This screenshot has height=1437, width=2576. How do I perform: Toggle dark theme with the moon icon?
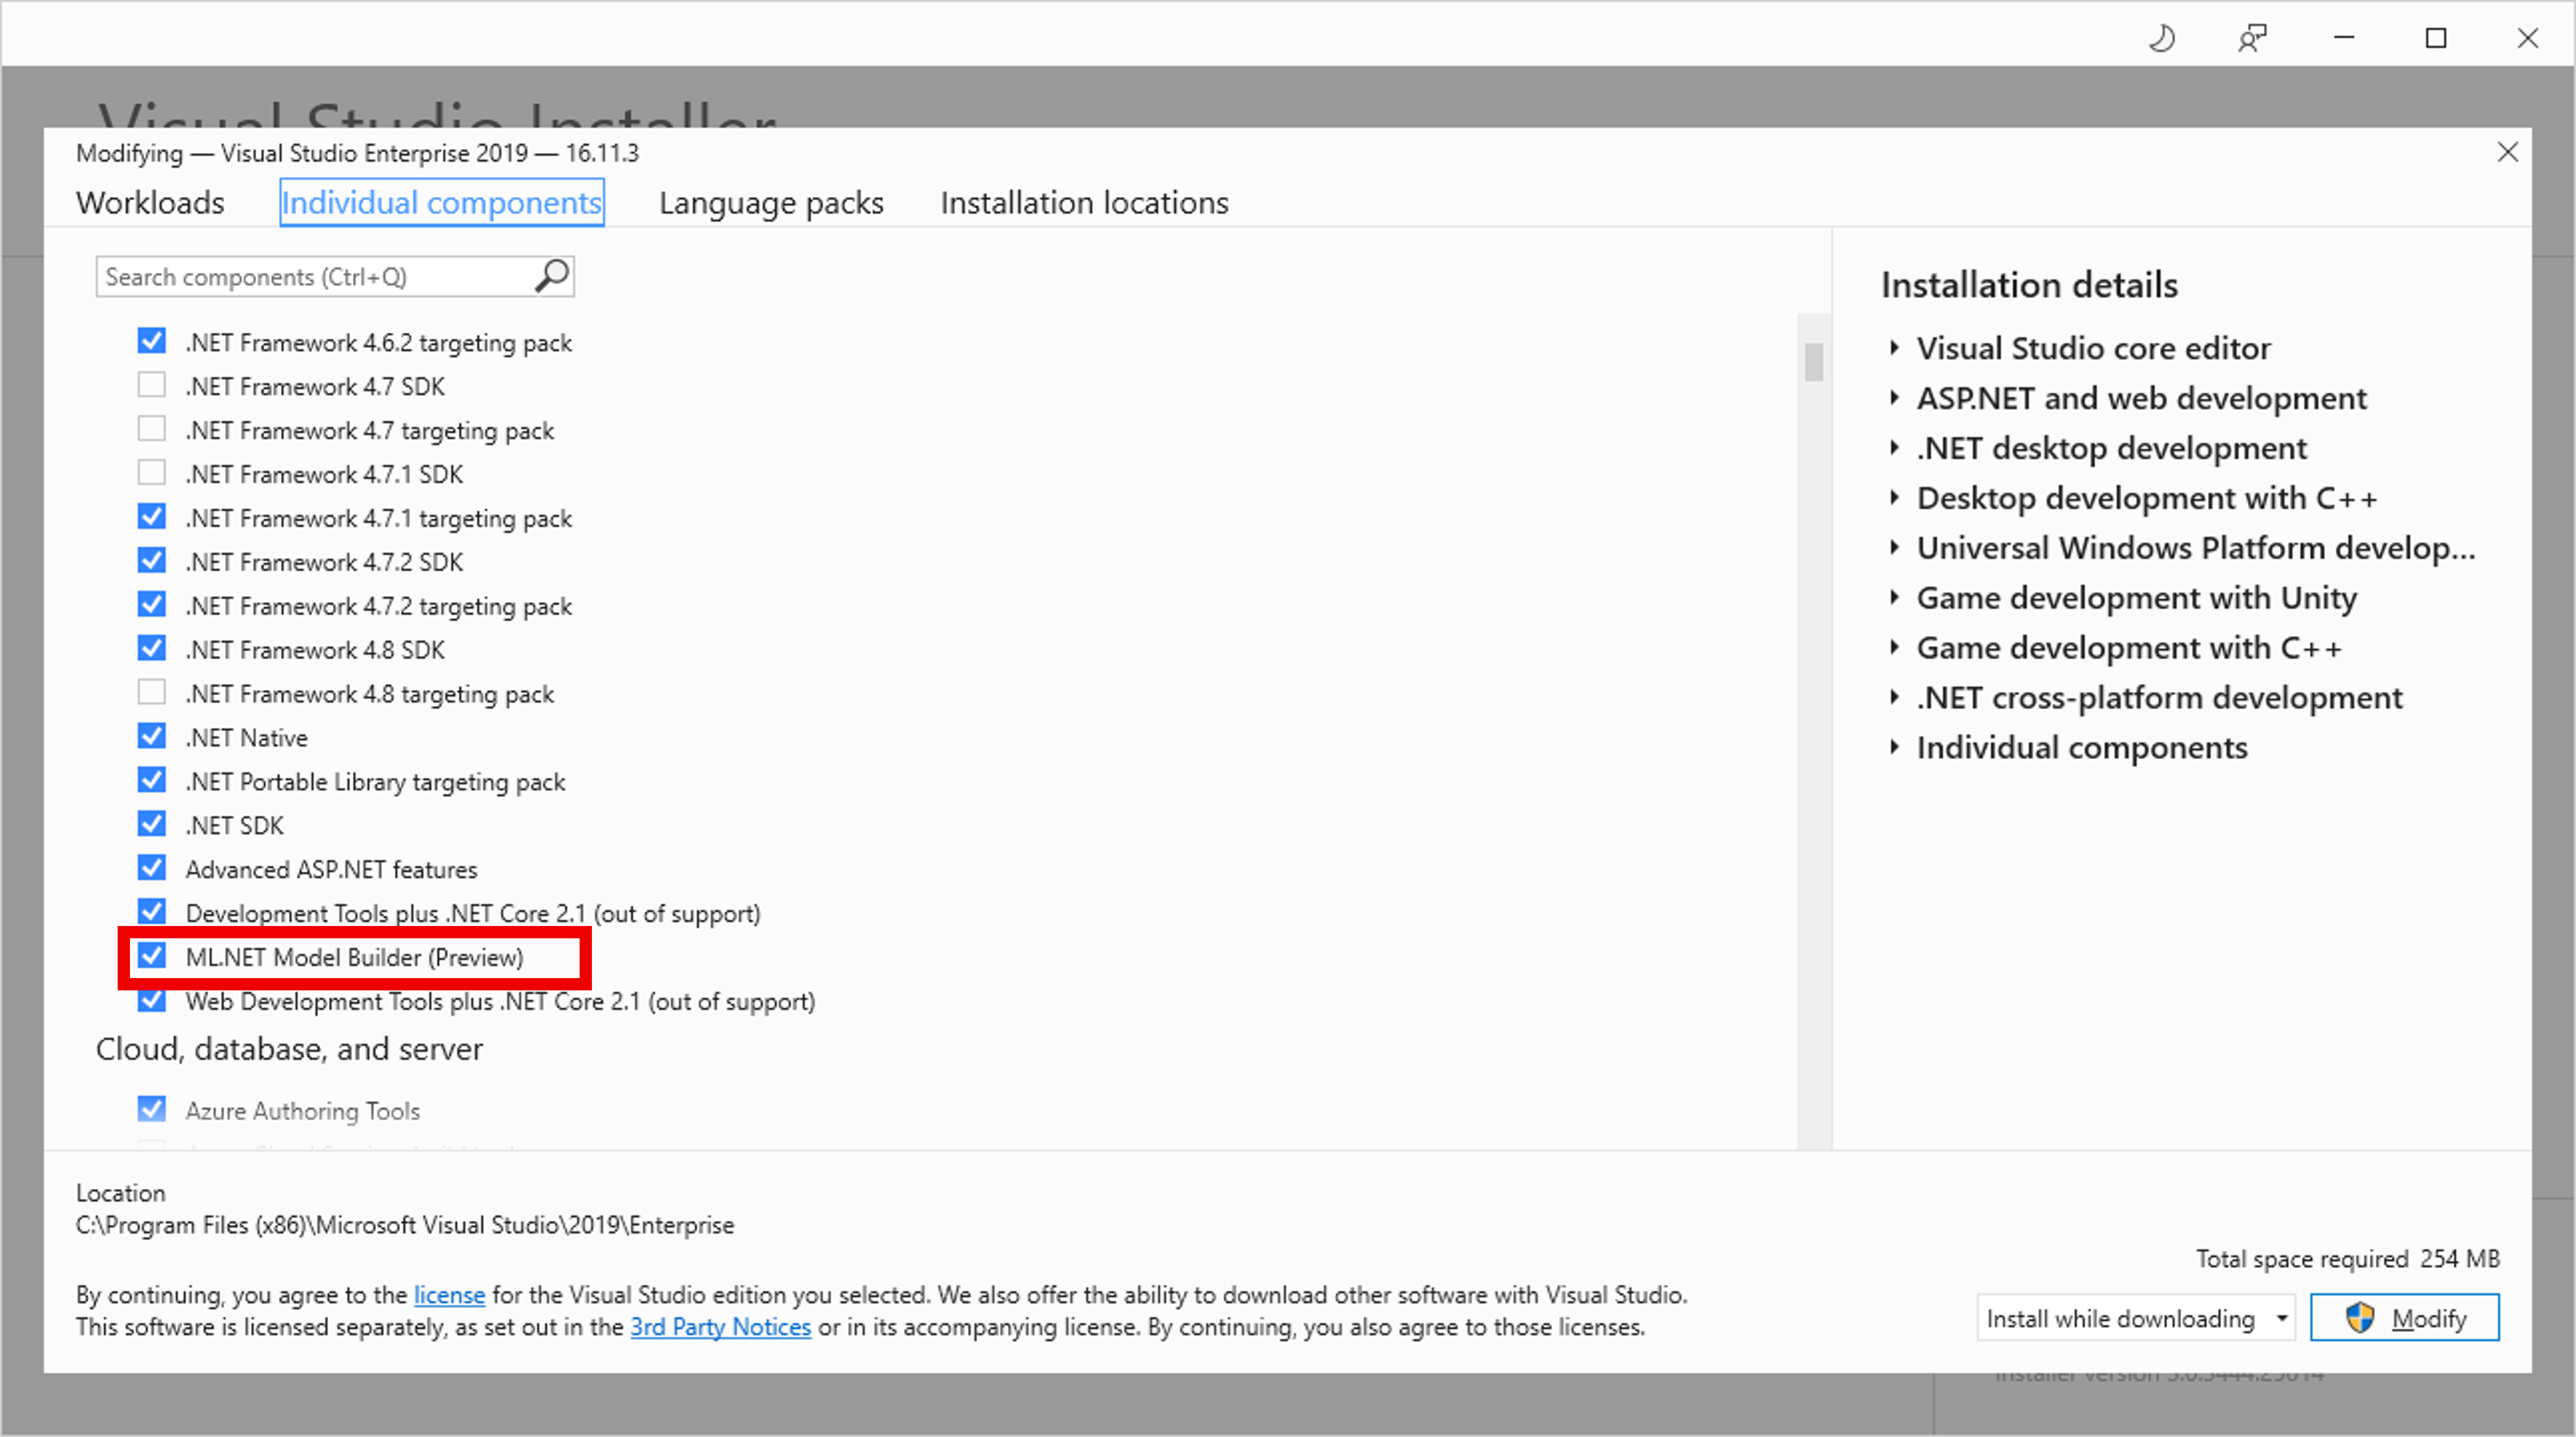pyautogui.click(x=2161, y=38)
